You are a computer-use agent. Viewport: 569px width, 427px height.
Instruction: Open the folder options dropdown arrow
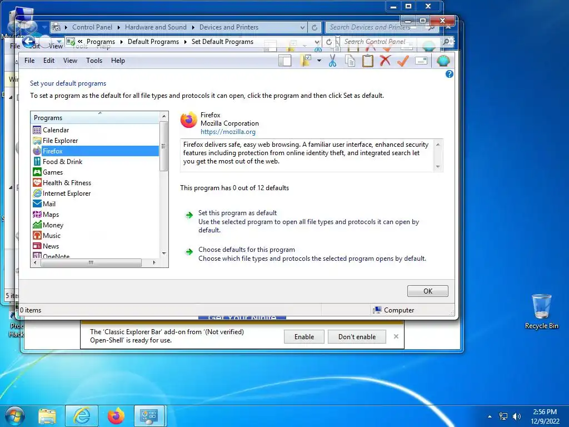point(319,61)
